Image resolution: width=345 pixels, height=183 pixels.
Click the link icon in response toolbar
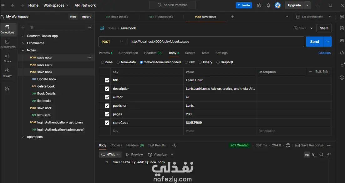pyautogui.click(x=328, y=155)
